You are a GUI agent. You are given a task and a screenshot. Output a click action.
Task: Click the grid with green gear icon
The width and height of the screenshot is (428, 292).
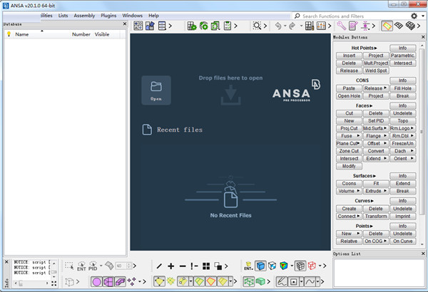192,26
